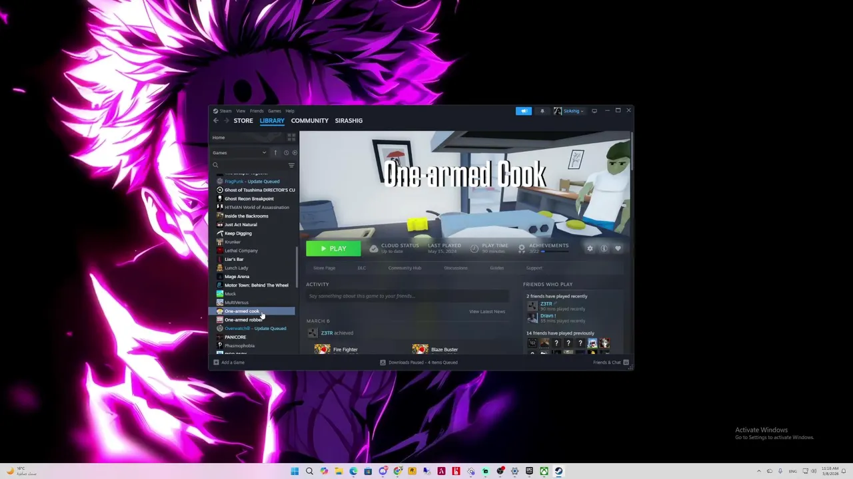
Task: Go to the COMMUNITY tab
Action: coord(310,120)
